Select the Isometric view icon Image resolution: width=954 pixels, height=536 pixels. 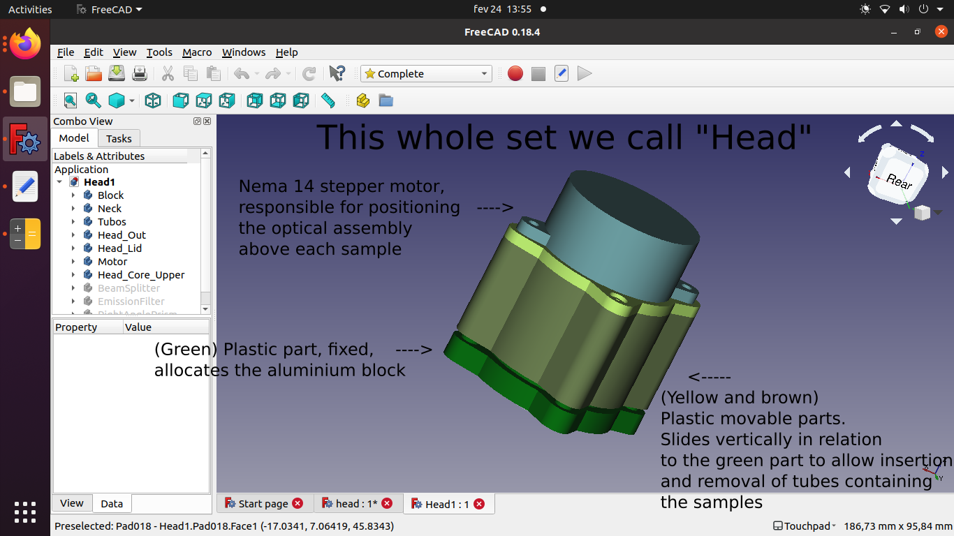[x=153, y=100]
